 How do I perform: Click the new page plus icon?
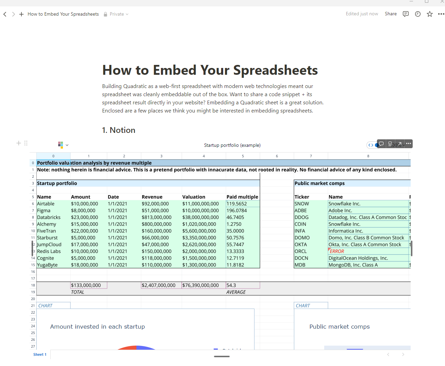21,14
